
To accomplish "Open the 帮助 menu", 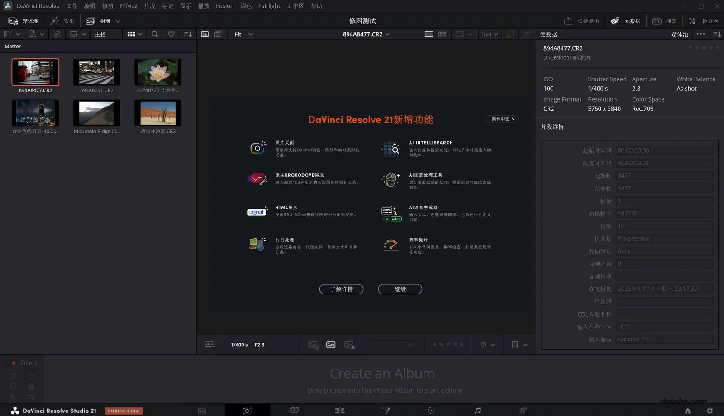I will (316, 6).
